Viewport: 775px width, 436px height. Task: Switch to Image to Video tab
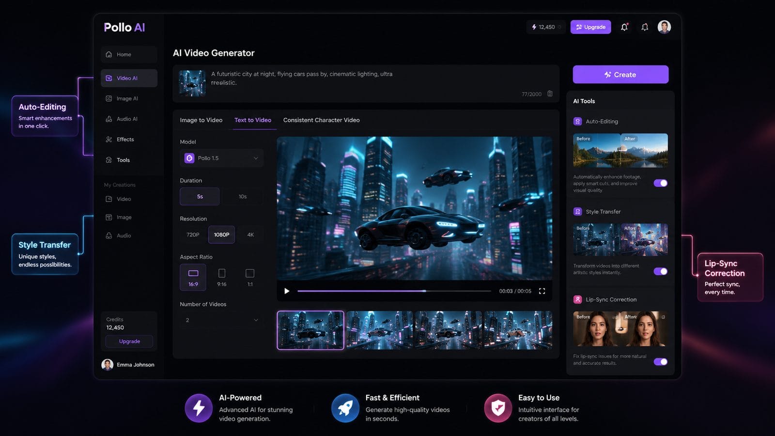click(201, 120)
